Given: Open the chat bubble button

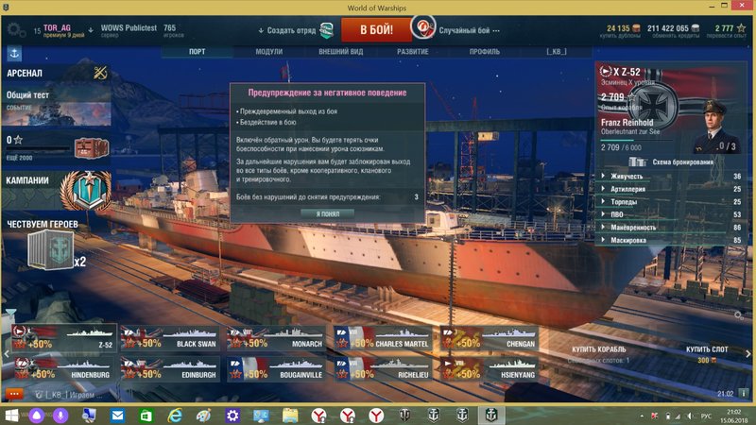Looking at the screenshot, I should click(x=14, y=394).
